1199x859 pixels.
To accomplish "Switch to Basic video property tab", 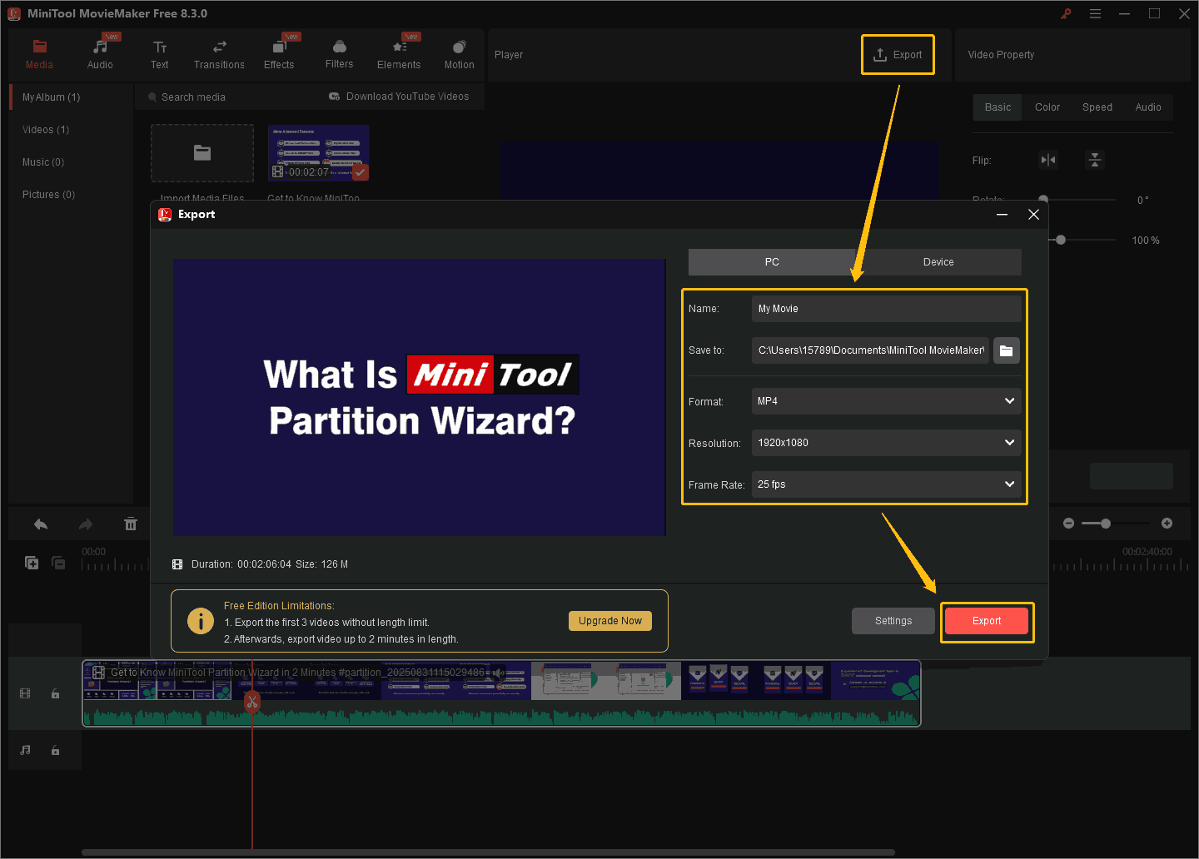I will [x=998, y=107].
